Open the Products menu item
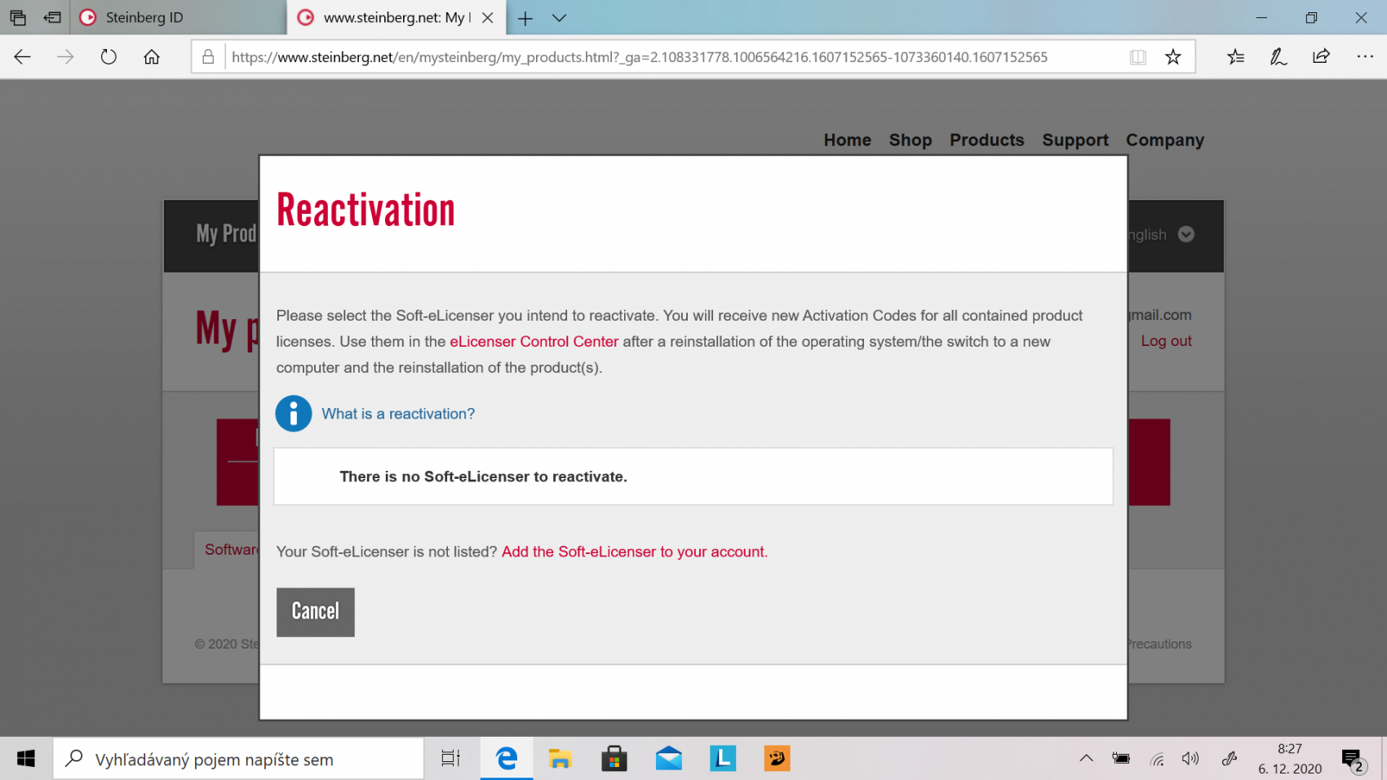Viewport: 1387px width, 780px height. (986, 140)
